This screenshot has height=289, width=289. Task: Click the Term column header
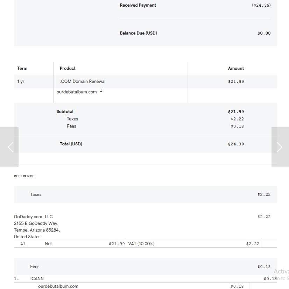pyautogui.click(x=22, y=68)
